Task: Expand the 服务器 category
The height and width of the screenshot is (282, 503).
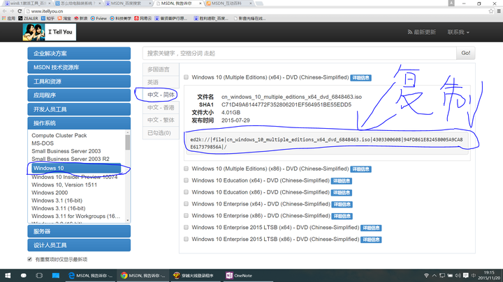Action: pyautogui.click(x=79, y=231)
